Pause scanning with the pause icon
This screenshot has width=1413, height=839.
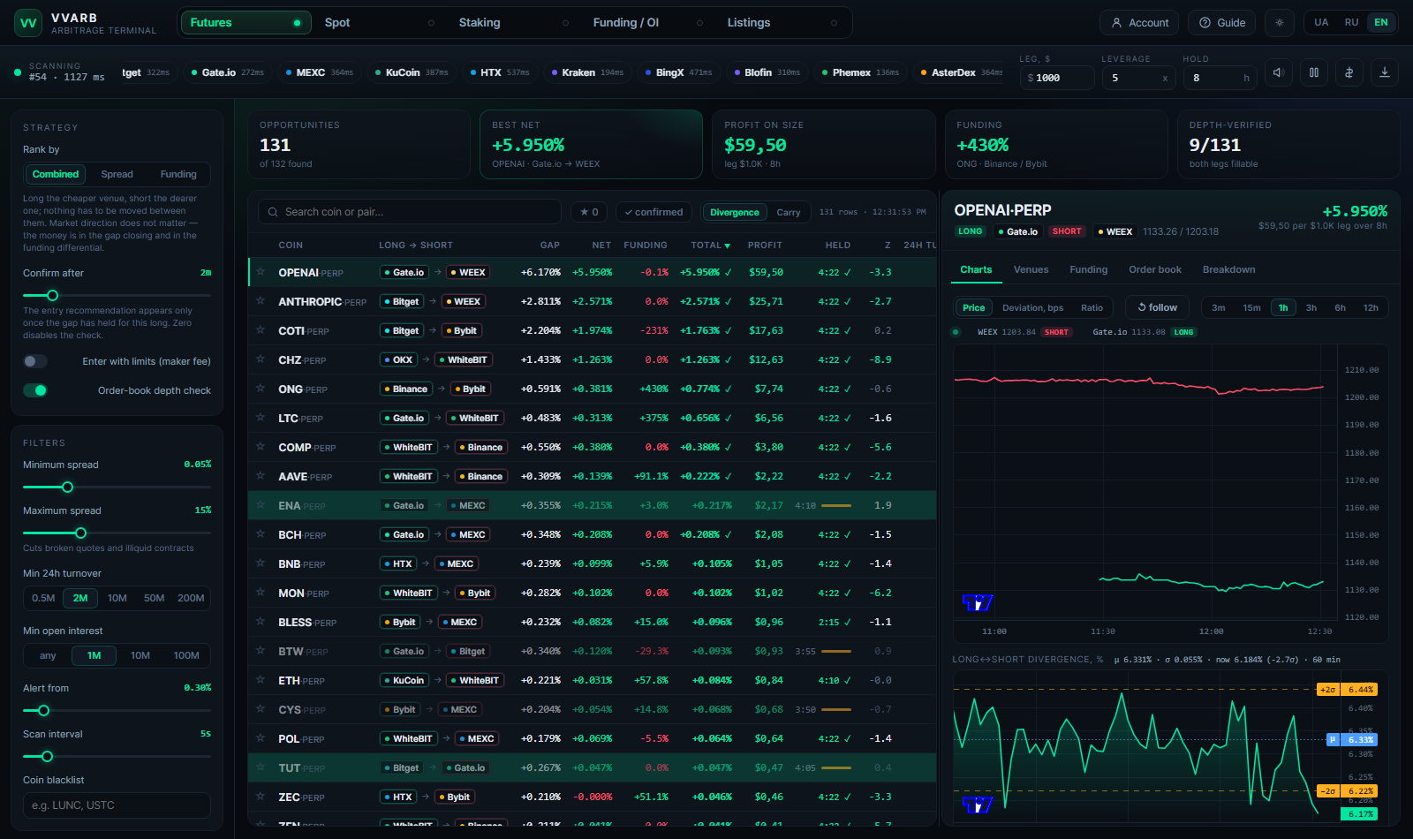tap(1314, 72)
